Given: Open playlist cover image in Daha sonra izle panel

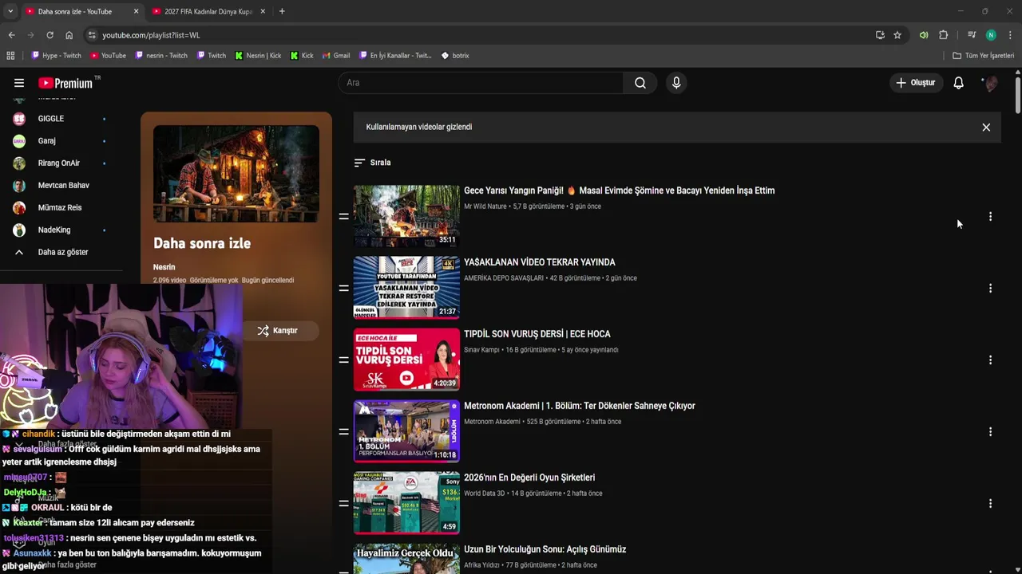Looking at the screenshot, I should (236, 174).
